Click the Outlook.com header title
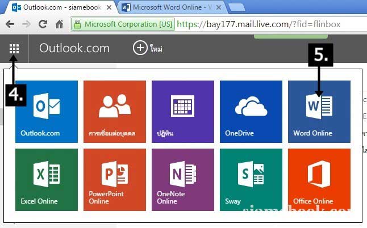The width and height of the screenshot is (367, 228). click(x=74, y=48)
